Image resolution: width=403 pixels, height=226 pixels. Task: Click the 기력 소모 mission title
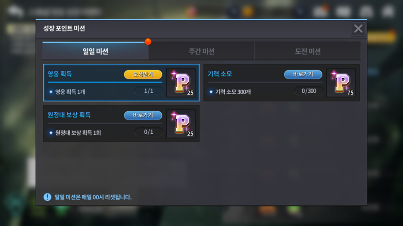click(x=220, y=74)
